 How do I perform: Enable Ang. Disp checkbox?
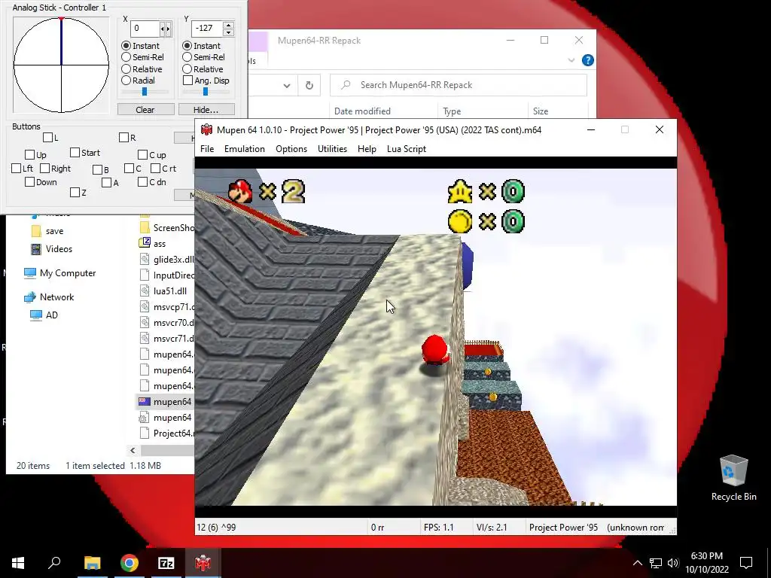click(x=187, y=80)
